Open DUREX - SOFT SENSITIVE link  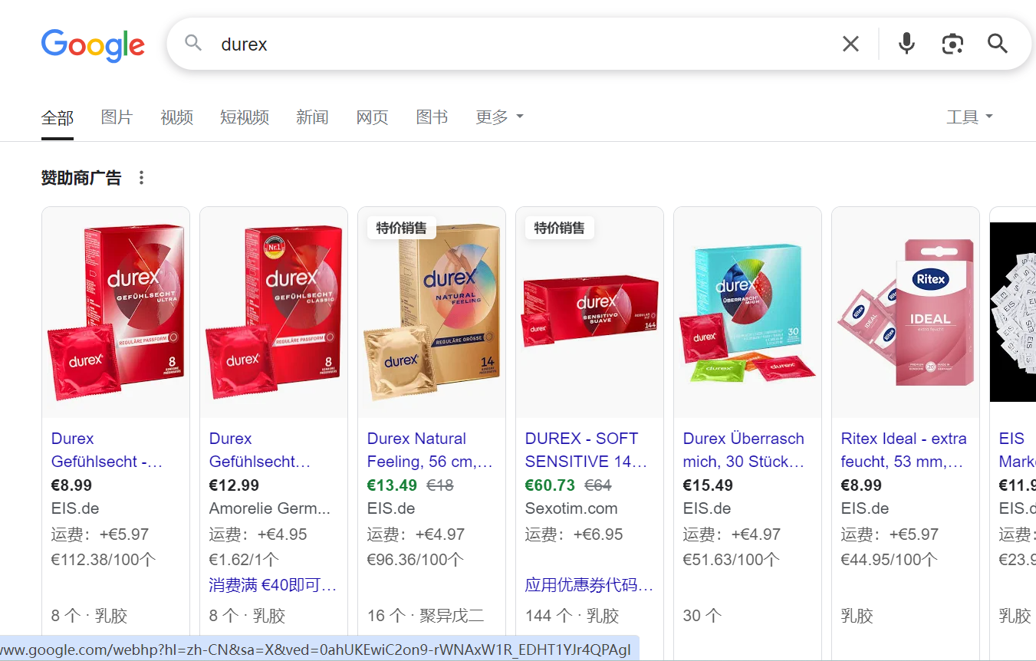pos(587,450)
